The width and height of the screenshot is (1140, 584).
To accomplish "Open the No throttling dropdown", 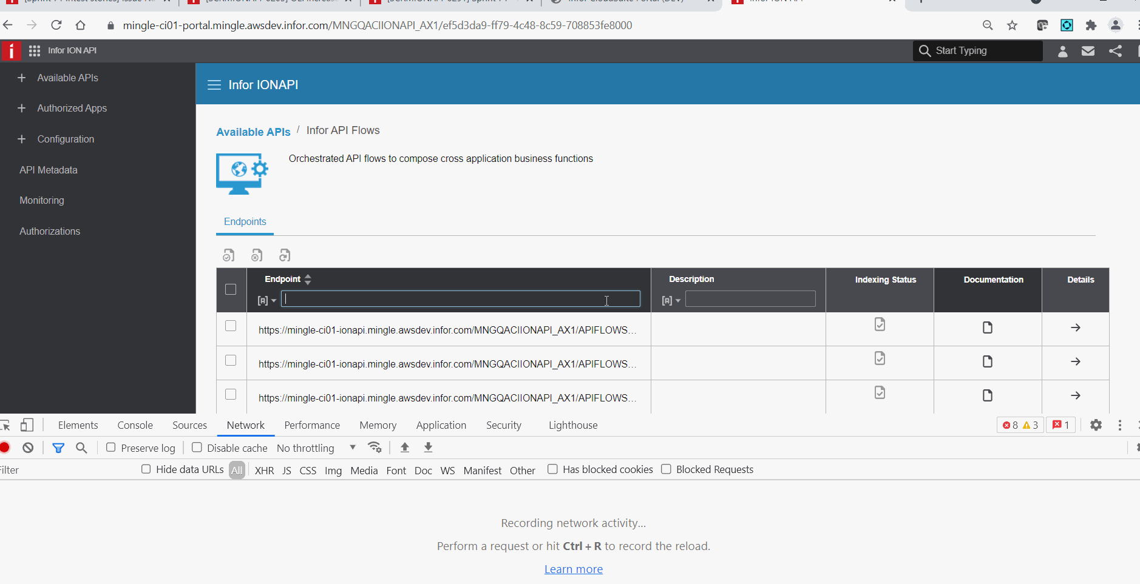I will click(x=316, y=448).
